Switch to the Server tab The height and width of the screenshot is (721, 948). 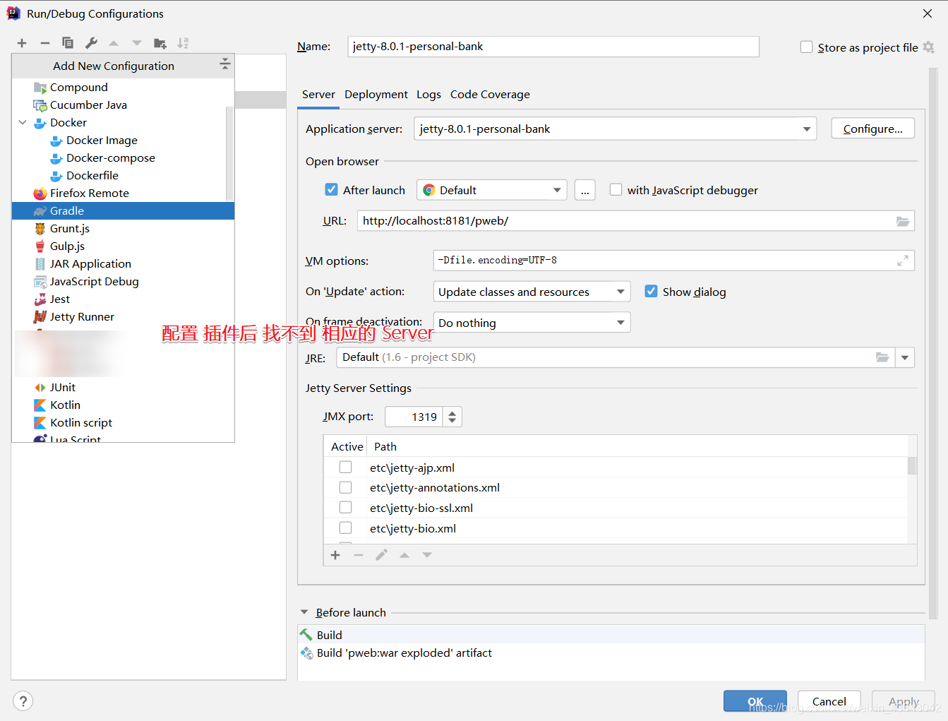(318, 95)
